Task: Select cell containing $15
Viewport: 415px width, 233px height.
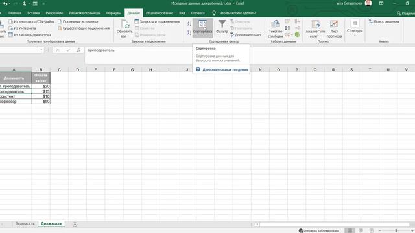Action: [41, 91]
